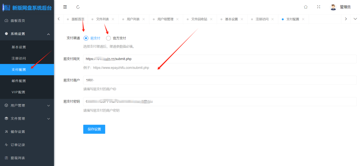
Task: Switch to the 面板首页 tab
Action: (x=76, y=19)
